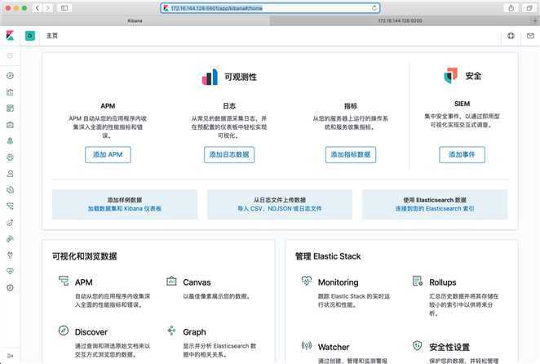Click the SIEM heading in the security card
The image size is (540, 364).
[462, 104]
